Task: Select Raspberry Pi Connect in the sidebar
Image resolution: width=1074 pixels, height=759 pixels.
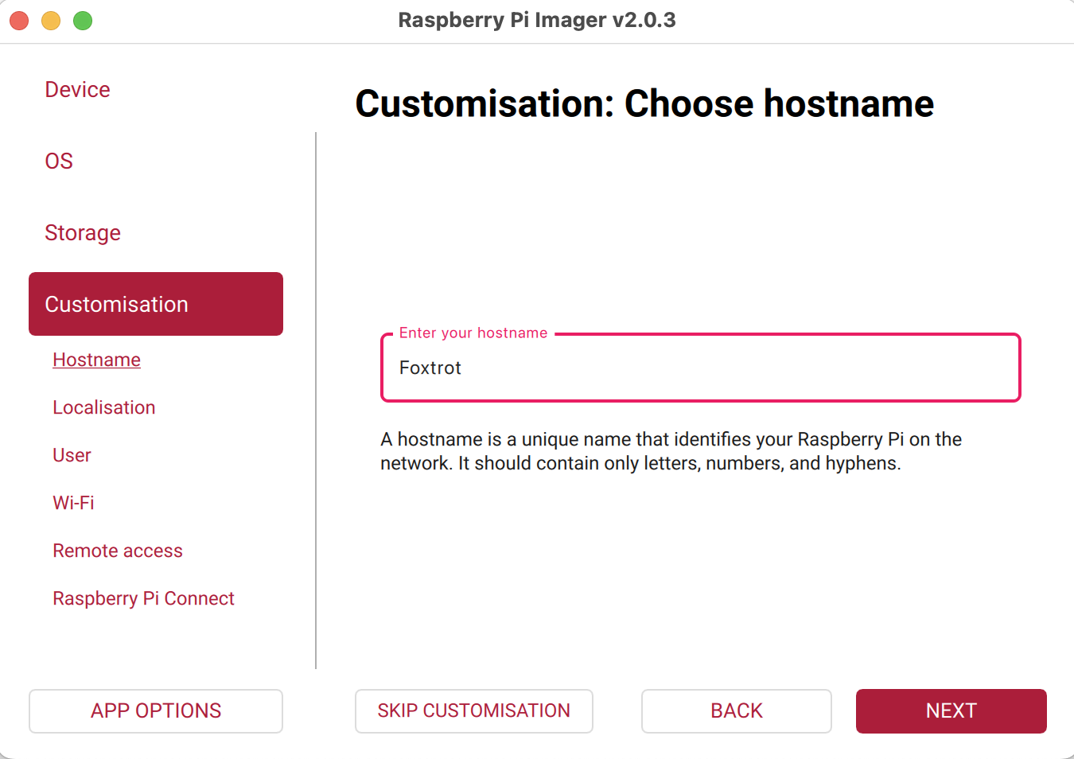Action: coord(143,598)
